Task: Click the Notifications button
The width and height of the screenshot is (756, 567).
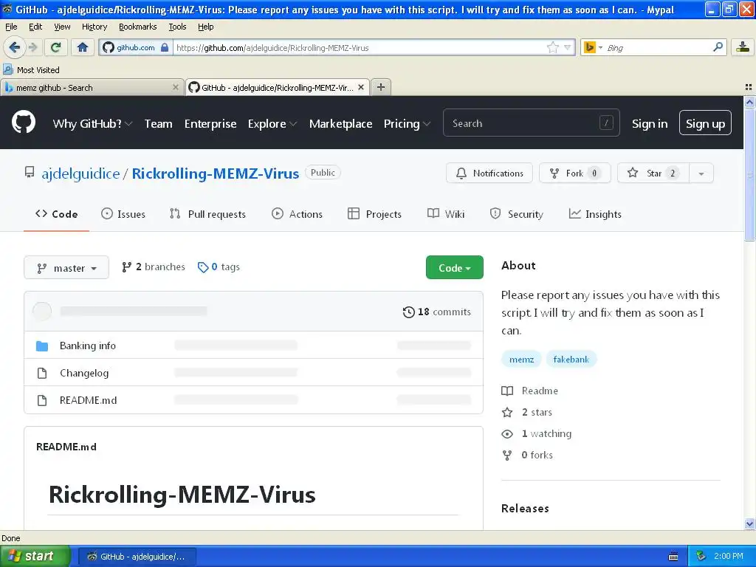Action: [489, 173]
